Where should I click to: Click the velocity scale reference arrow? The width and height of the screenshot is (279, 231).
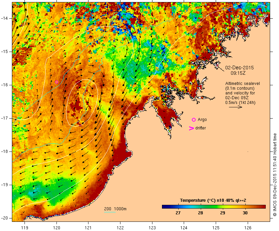[x=235, y=107]
